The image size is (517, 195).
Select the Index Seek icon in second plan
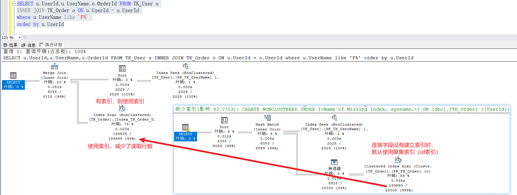[334, 118]
